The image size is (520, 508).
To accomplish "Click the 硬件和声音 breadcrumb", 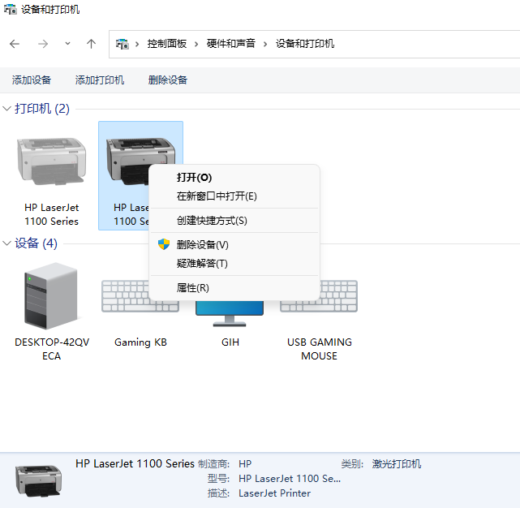I will pyautogui.click(x=231, y=44).
